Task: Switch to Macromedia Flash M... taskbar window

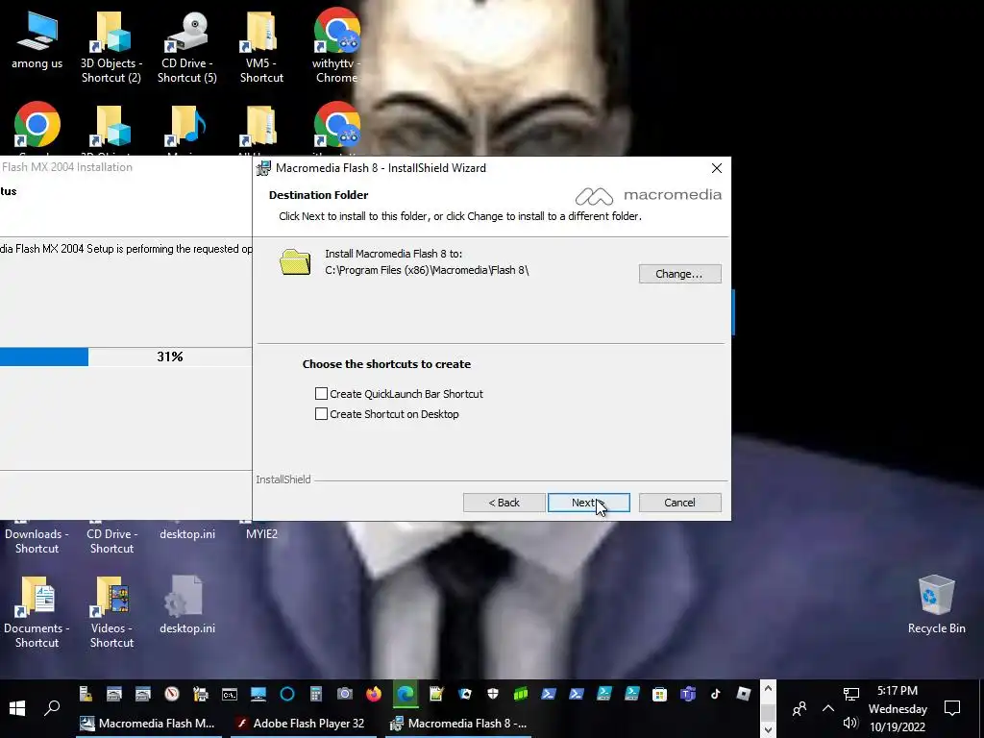Action: click(149, 724)
